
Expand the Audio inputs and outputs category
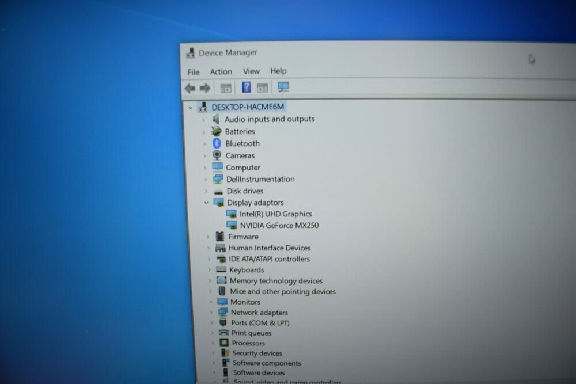[x=203, y=120]
